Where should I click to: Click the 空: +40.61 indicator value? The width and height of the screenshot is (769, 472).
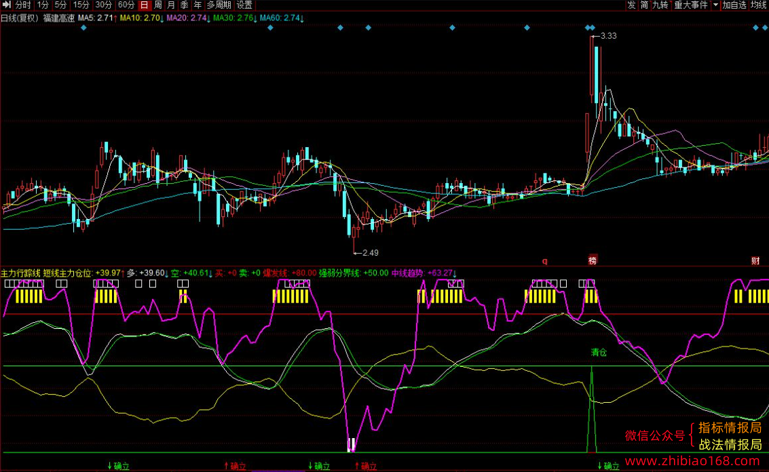[x=192, y=273]
